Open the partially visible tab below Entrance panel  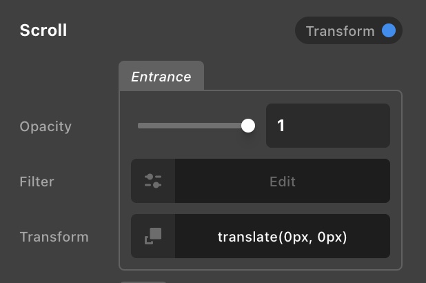[143, 280]
